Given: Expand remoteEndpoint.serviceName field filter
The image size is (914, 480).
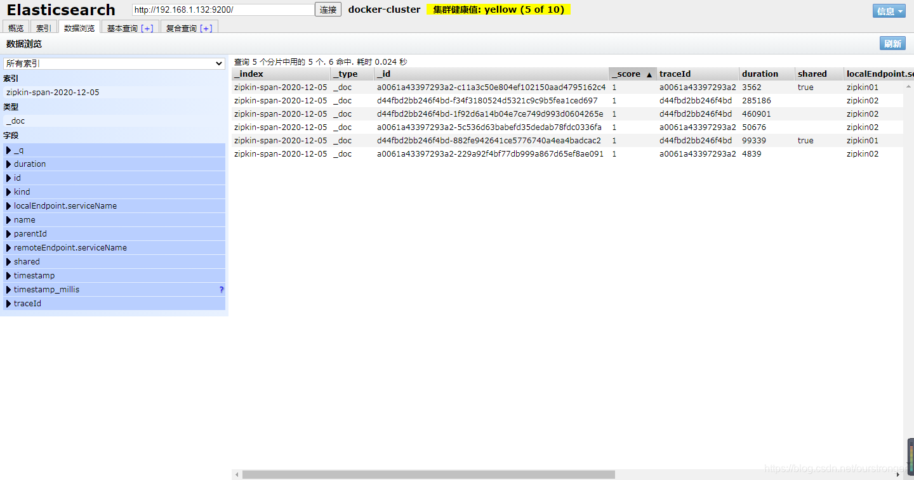Looking at the screenshot, I should click(114, 248).
